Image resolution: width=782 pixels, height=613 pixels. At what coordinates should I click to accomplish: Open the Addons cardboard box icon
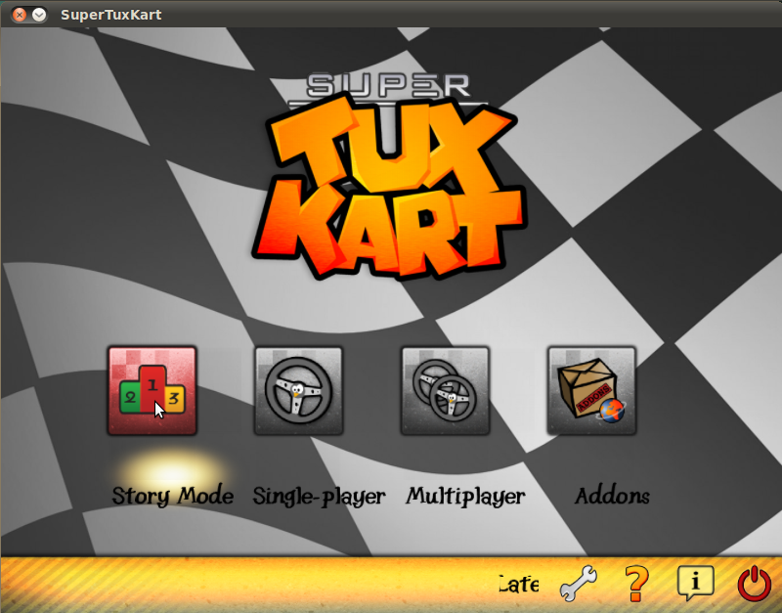point(591,390)
